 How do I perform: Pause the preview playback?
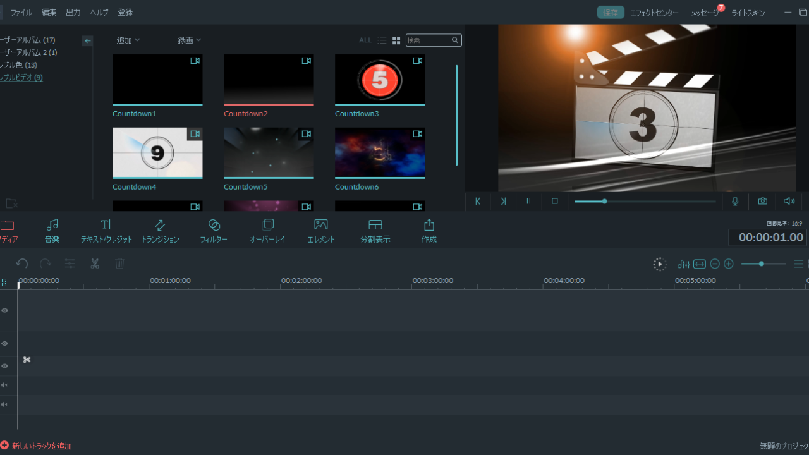pos(528,201)
